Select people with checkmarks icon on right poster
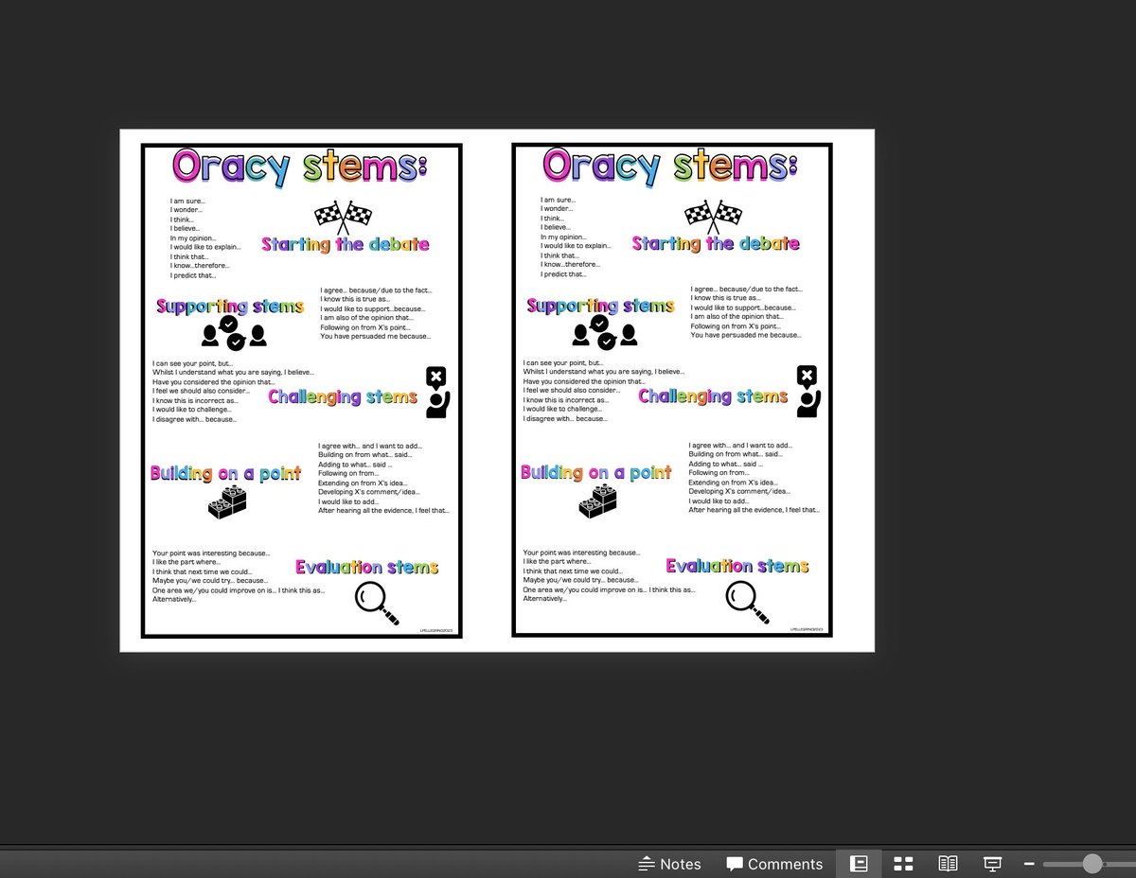This screenshot has height=878, width=1136. coord(604,333)
